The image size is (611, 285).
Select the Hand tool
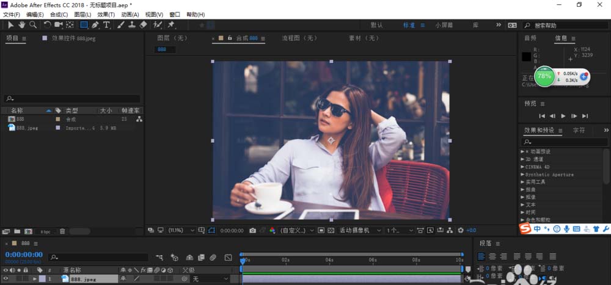(x=21, y=25)
